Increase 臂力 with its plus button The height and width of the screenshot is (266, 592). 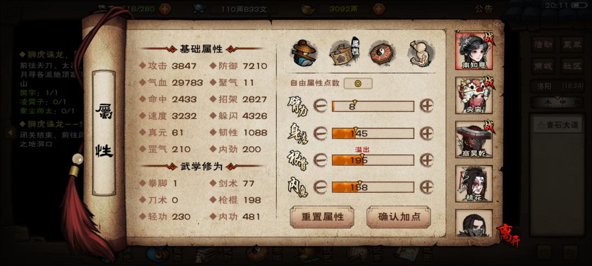(x=426, y=106)
